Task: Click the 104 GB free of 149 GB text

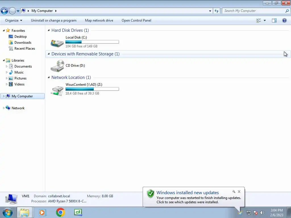Action: click(81, 46)
